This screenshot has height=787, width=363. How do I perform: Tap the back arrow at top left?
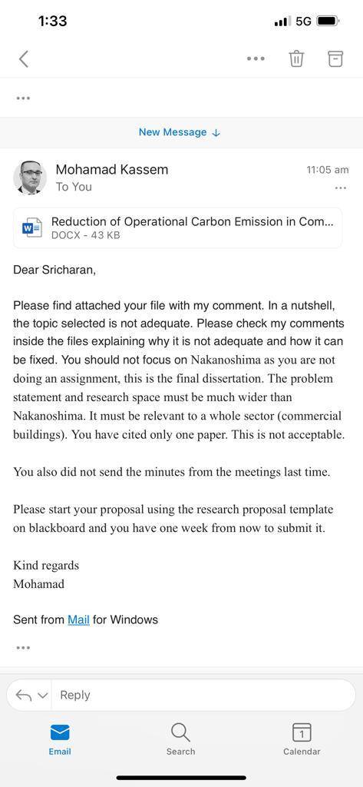tap(24, 58)
